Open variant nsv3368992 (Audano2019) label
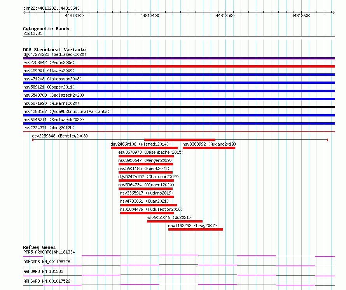 pos(209,144)
